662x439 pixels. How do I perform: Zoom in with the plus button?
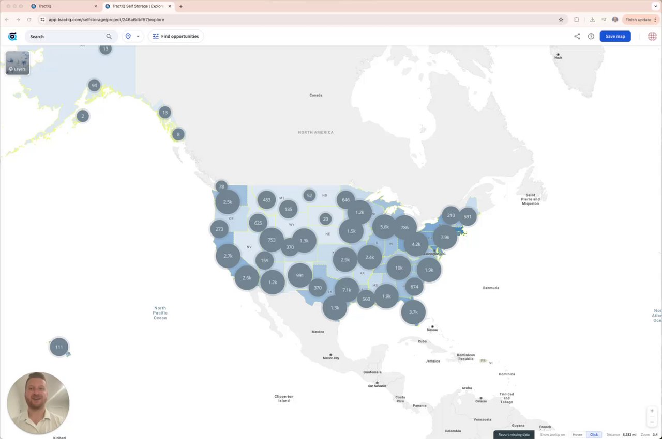[652, 411]
